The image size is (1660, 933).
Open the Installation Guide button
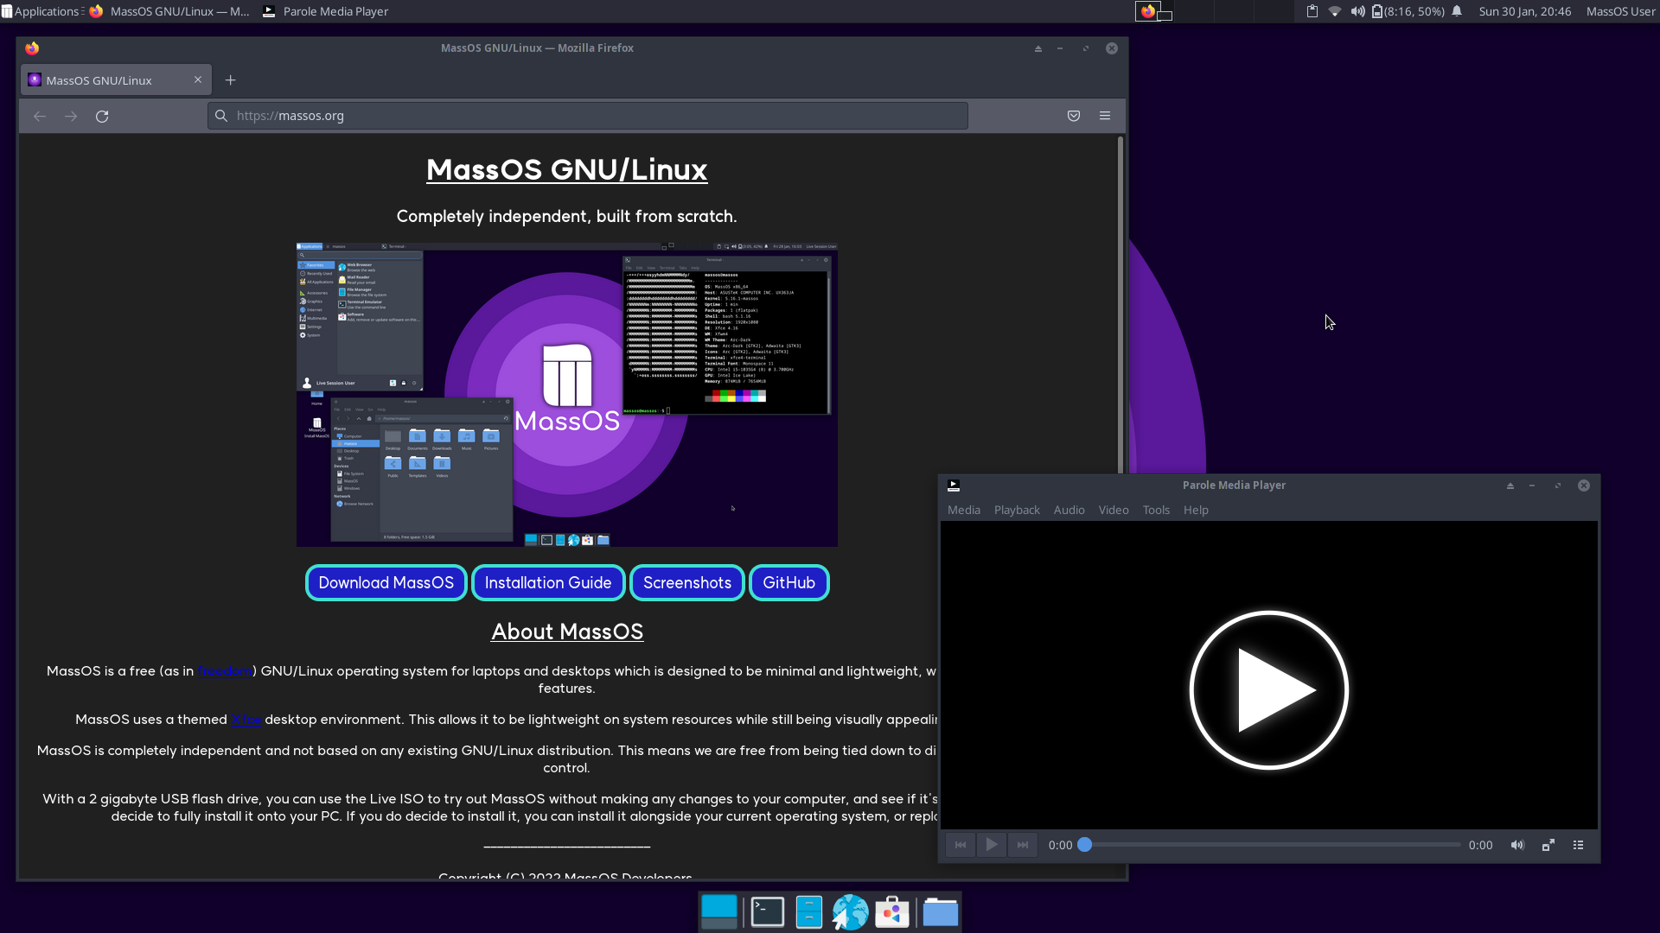tap(548, 583)
